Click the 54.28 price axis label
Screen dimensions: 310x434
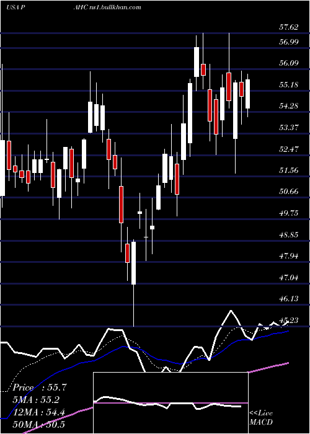(x=289, y=105)
